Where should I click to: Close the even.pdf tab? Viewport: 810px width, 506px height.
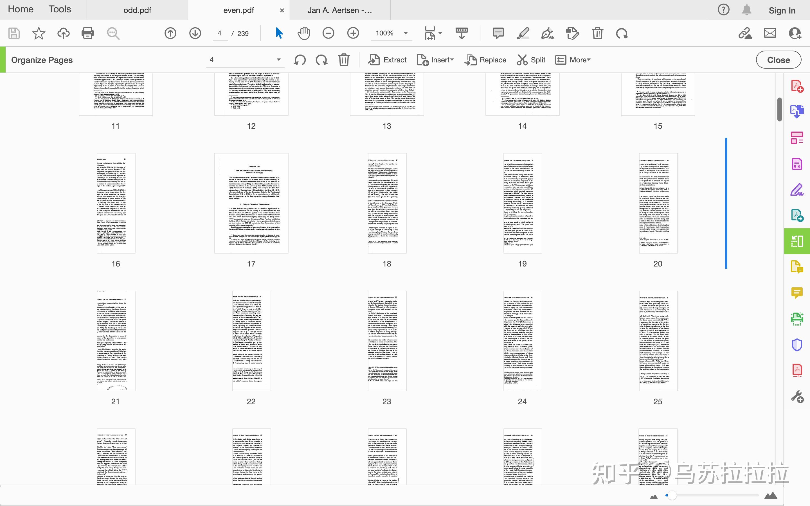[x=282, y=10]
